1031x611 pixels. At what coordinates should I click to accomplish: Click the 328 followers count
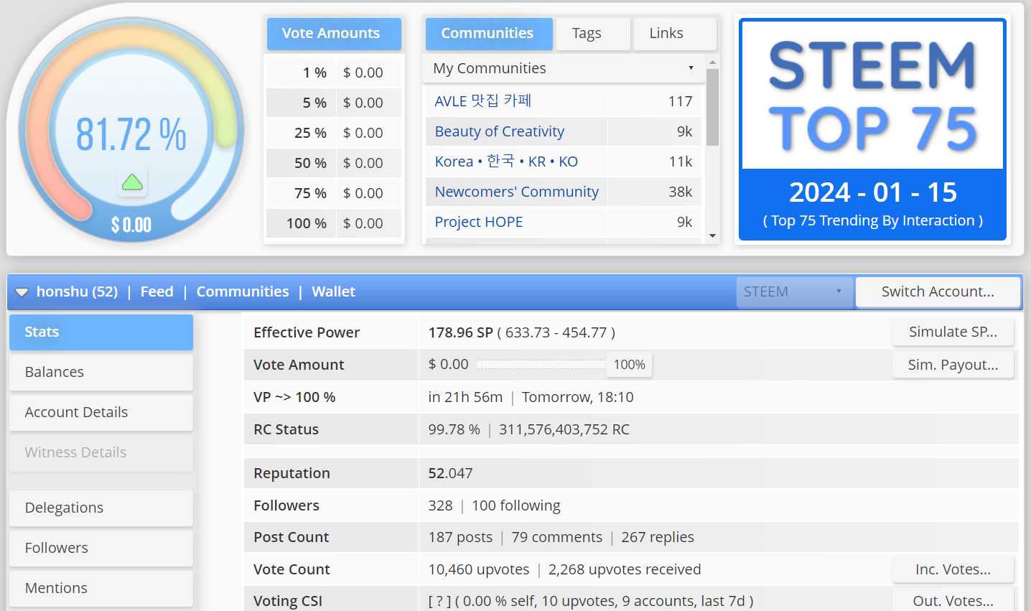pyautogui.click(x=440, y=505)
